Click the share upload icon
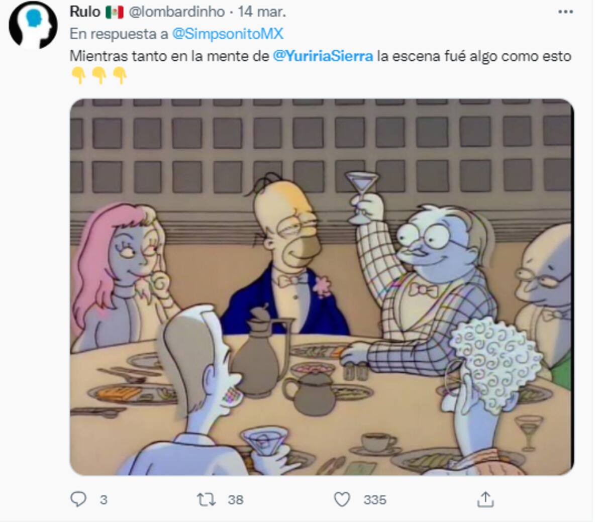Screen dimensions: 603x522 click(x=485, y=499)
